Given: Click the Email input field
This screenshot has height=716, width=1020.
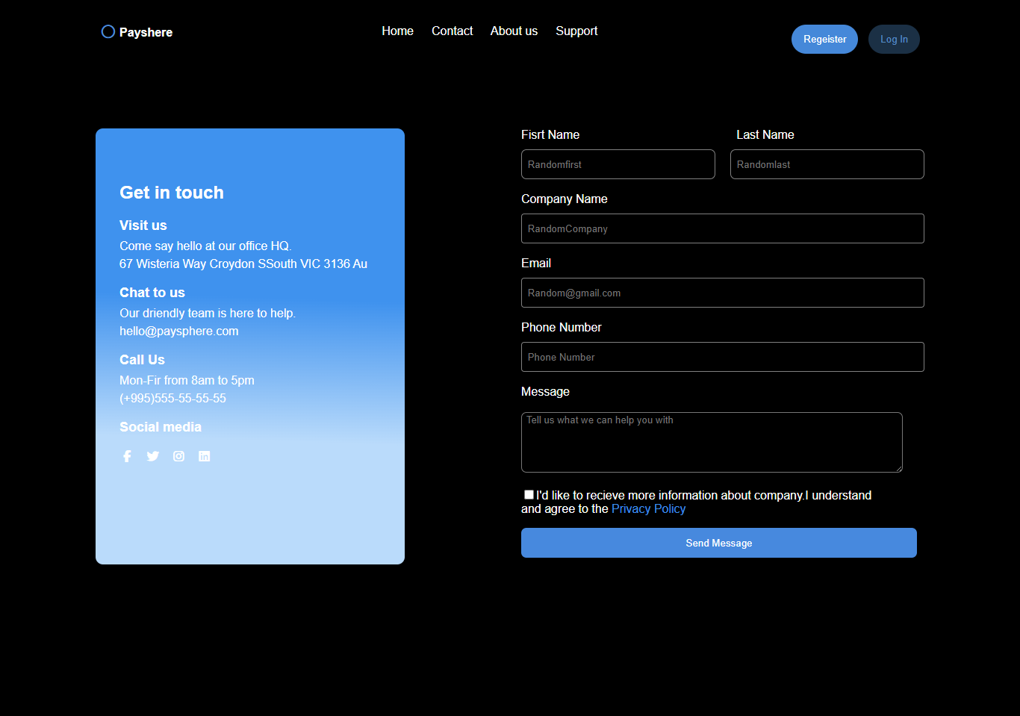Looking at the screenshot, I should 722,293.
